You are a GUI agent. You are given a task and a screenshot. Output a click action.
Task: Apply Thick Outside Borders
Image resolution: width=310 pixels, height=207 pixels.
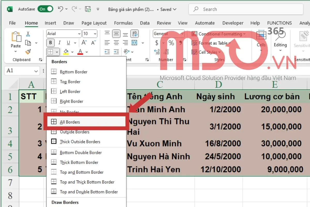(x=81, y=142)
